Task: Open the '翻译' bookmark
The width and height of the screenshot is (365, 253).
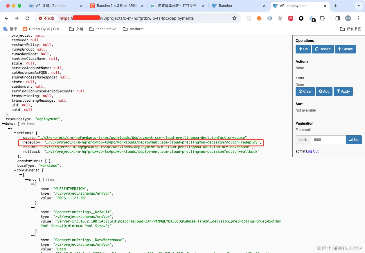Action: [10, 29]
